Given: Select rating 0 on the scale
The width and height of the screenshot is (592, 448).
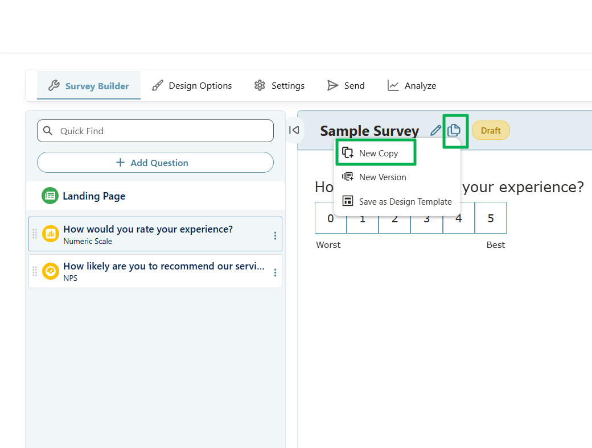Looking at the screenshot, I should point(331,218).
